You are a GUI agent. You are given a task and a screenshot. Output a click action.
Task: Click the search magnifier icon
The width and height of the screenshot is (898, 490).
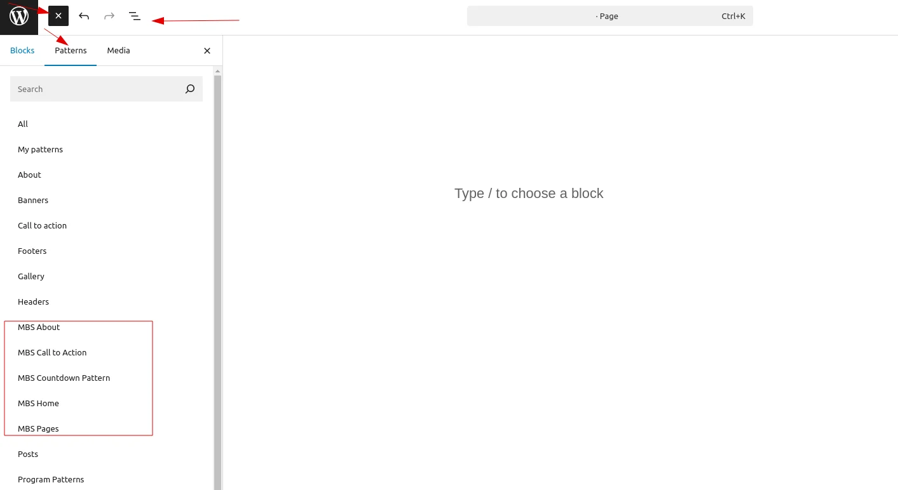[x=189, y=89]
